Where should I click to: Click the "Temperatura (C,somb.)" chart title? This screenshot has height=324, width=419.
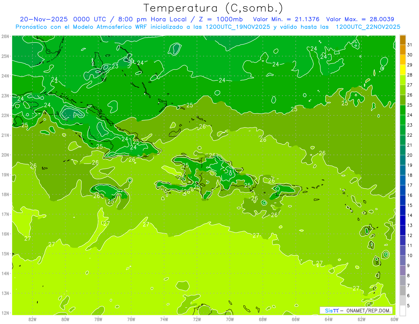click(213, 8)
